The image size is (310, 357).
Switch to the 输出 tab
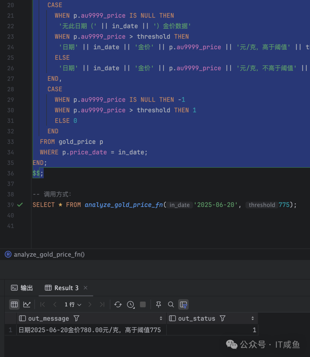22,288
